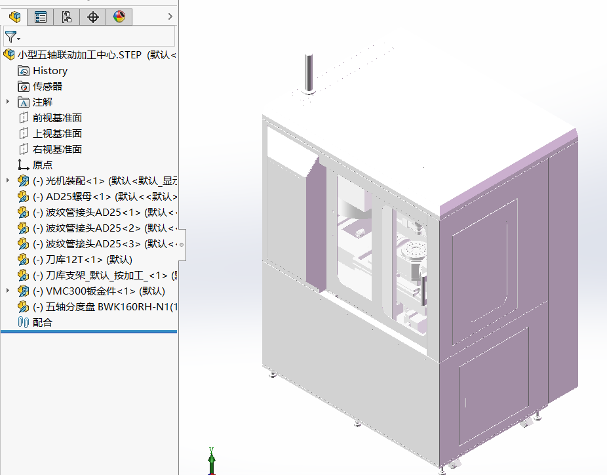Open the FeatureManager design tree tab
Screen dimensions: 607x475
coord(14,16)
